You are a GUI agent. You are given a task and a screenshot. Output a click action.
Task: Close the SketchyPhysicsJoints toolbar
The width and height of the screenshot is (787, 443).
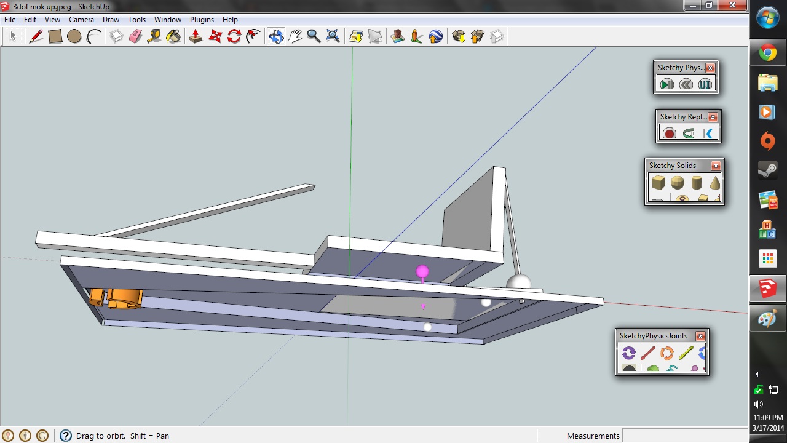click(700, 336)
